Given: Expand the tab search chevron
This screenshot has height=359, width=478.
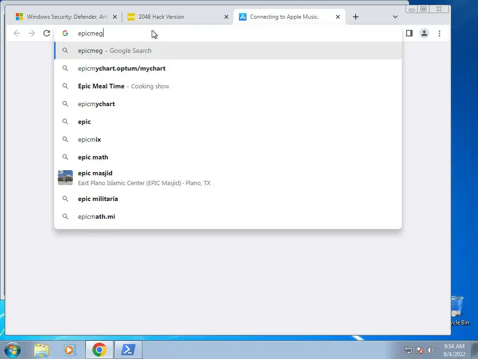Looking at the screenshot, I should [395, 17].
